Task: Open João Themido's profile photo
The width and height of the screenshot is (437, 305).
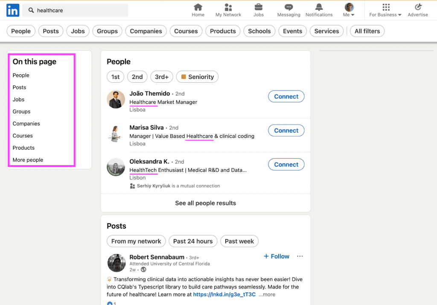Action: tap(116, 99)
